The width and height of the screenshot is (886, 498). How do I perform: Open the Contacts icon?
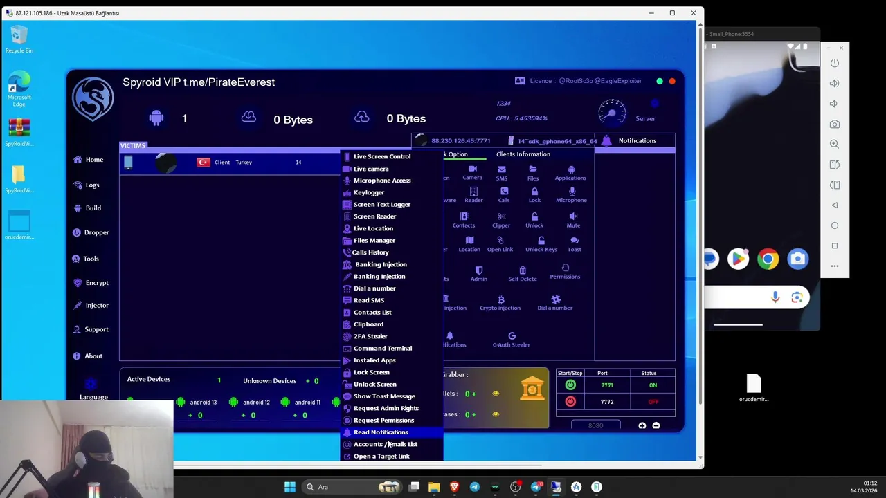463,220
